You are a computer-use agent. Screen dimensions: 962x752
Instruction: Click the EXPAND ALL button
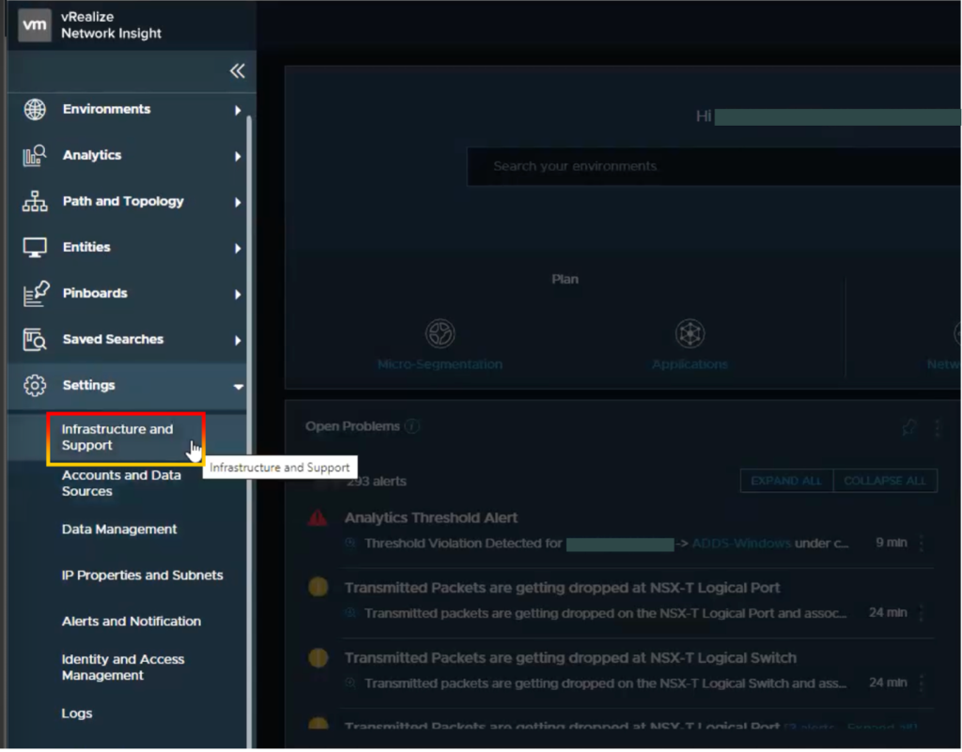point(786,482)
